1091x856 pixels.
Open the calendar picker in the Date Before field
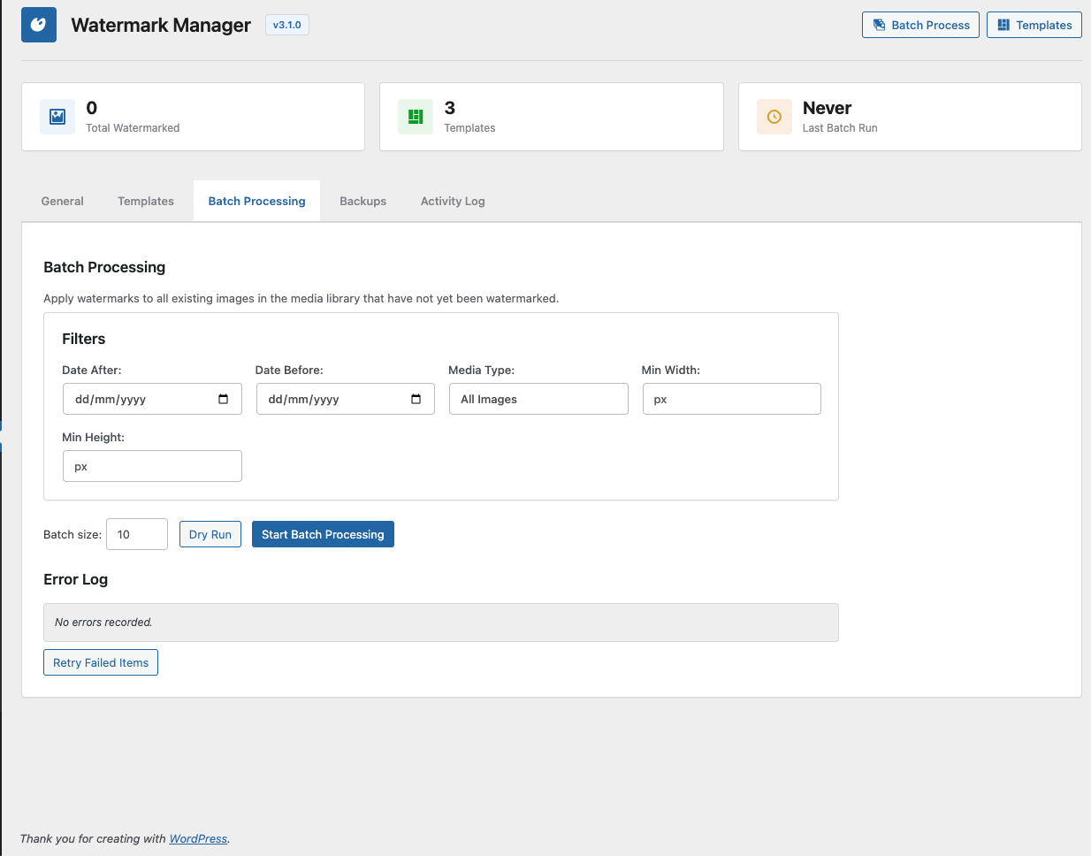coord(416,399)
